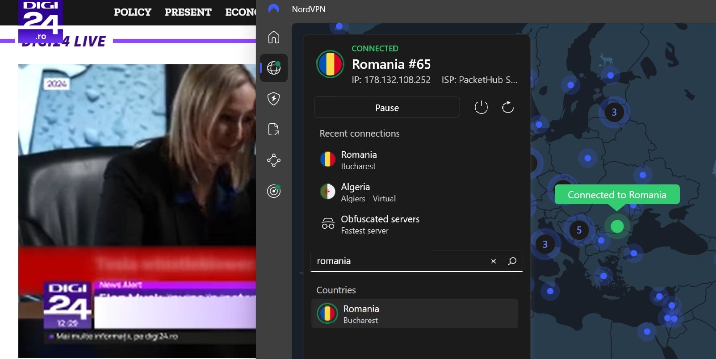Viewport: 716px width, 359px height.
Task: Click the NordVPN logo in title bar
Action: pos(274,8)
